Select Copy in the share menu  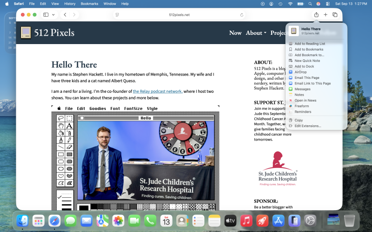point(299,120)
